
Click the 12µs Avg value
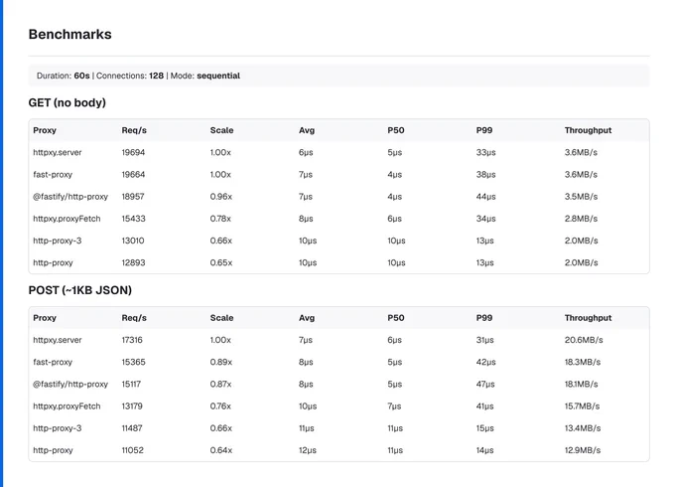[308, 450]
